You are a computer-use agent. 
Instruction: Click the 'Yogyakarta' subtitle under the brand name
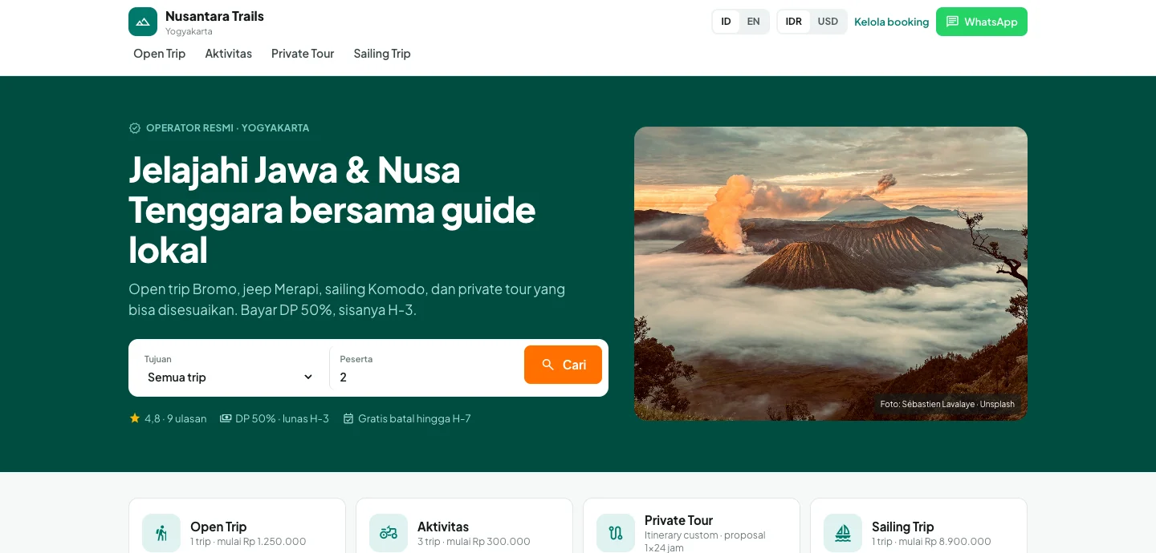(189, 31)
